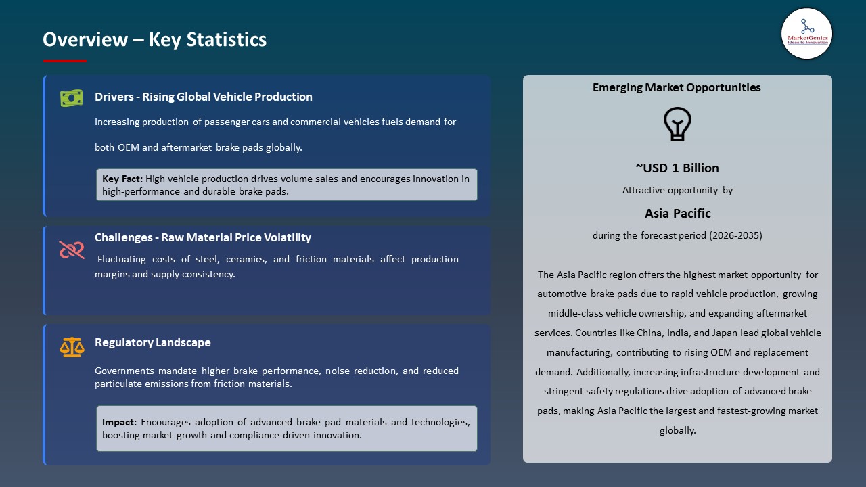Click the Regulatory Landscape heading
This screenshot has height=487, width=866.
tap(153, 342)
